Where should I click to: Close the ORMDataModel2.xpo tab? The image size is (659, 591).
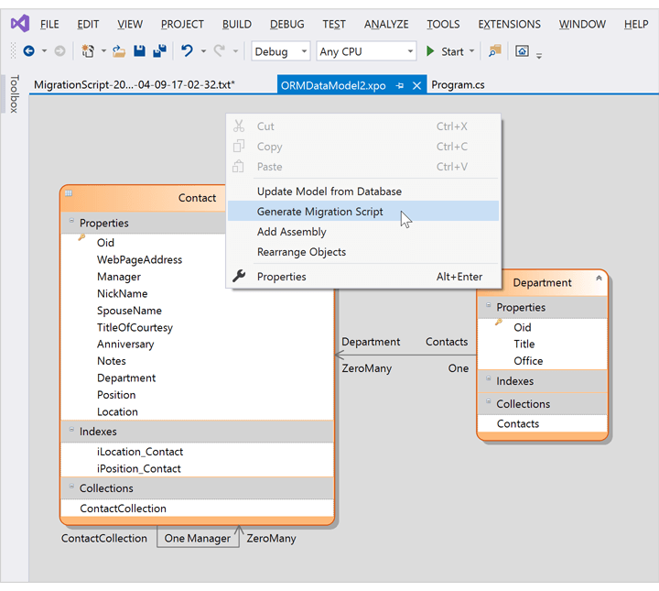(x=416, y=85)
